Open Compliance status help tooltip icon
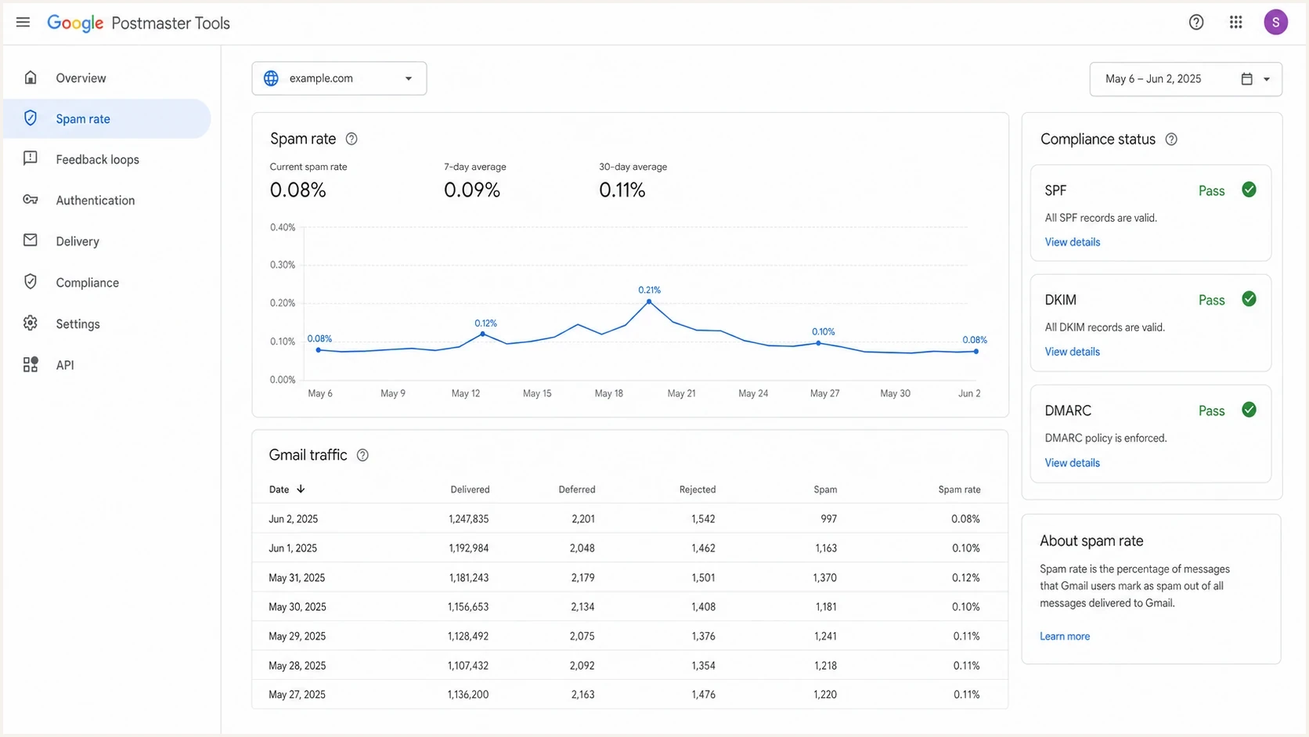 pos(1171,139)
